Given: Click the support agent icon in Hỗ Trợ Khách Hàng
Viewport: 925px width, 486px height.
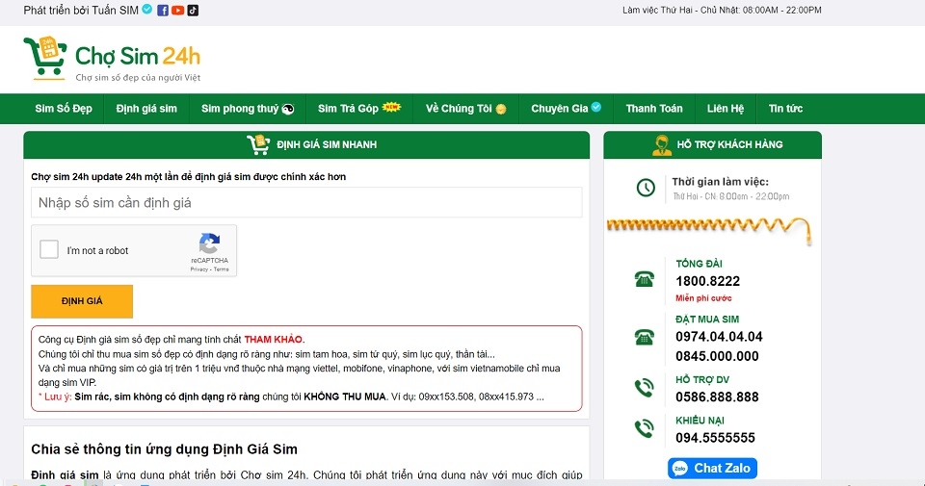Looking at the screenshot, I should (662, 145).
